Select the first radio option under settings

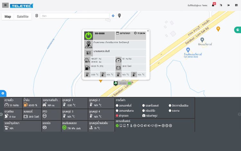click(117, 105)
